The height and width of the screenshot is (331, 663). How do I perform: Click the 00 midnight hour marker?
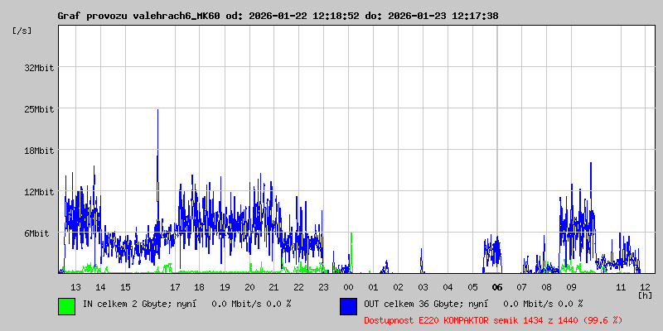[348, 287]
